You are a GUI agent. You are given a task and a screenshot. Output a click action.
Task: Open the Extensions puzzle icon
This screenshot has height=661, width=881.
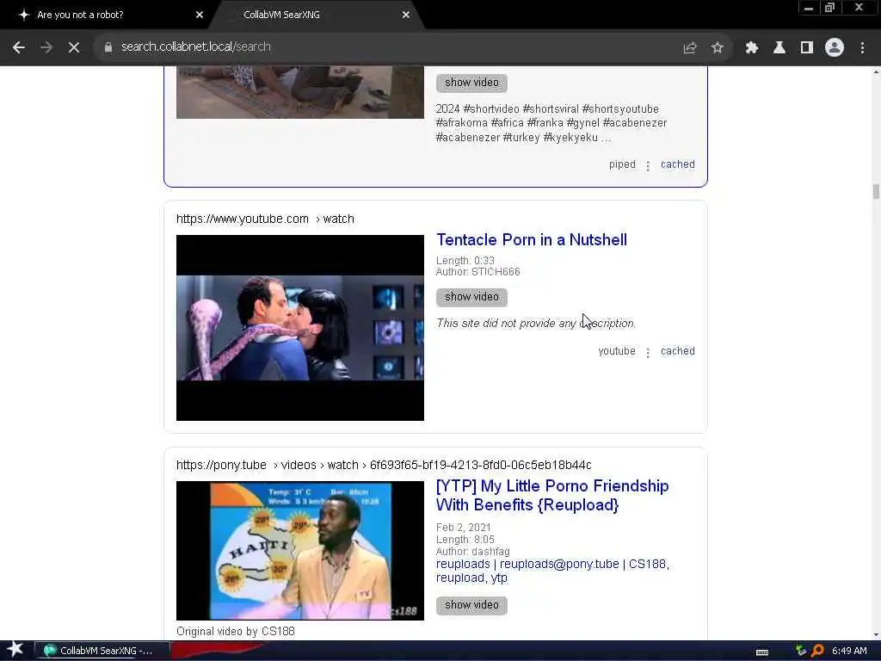tap(752, 48)
